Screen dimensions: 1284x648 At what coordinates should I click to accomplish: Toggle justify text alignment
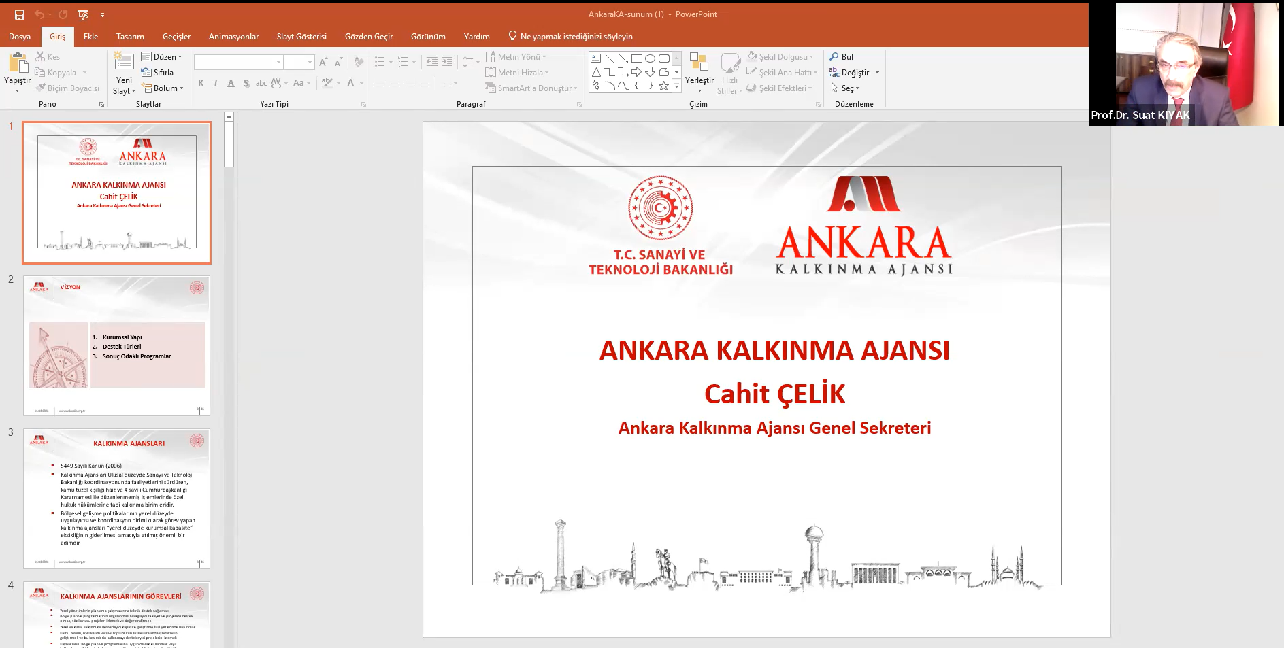coord(425,83)
